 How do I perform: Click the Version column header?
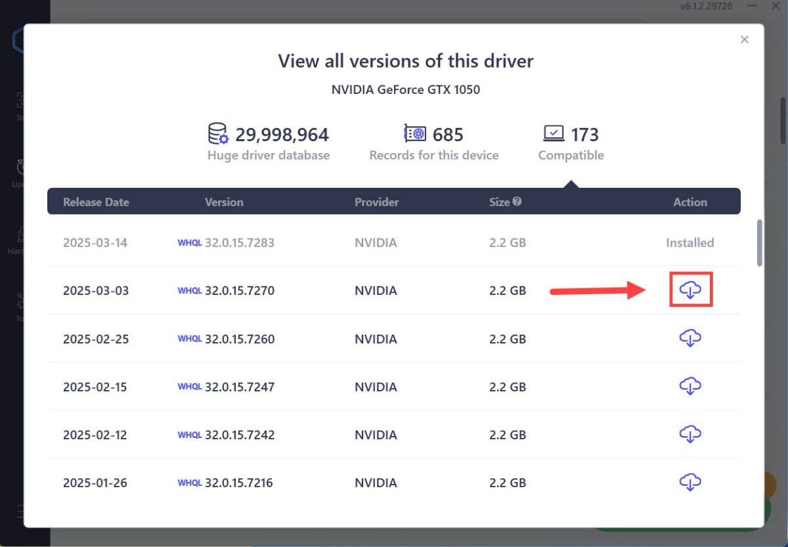click(x=224, y=202)
